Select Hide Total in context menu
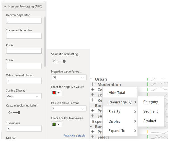This screenshot has width=170, height=141. (120, 93)
